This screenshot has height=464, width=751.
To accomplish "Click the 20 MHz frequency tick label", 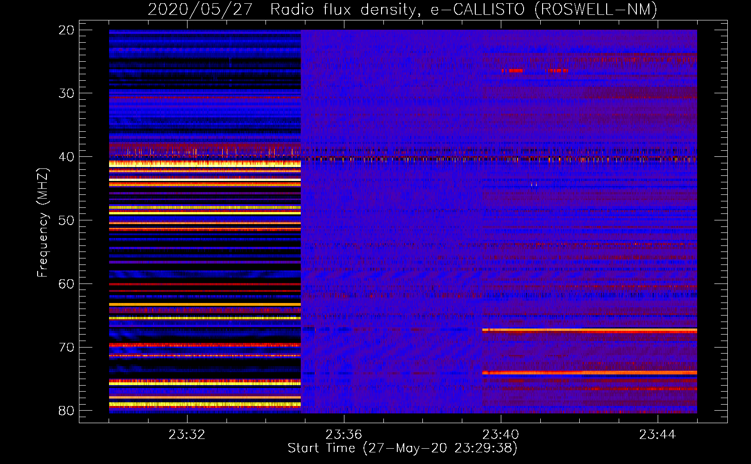I will (66, 30).
